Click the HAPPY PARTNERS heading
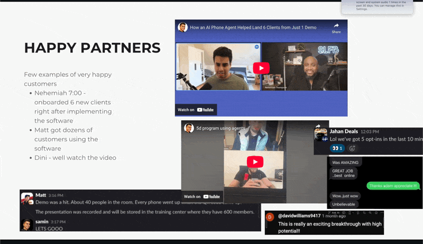The width and height of the screenshot is (423, 244). click(x=92, y=48)
